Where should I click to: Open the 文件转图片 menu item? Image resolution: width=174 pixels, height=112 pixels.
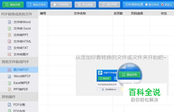[x=19, y=54]
